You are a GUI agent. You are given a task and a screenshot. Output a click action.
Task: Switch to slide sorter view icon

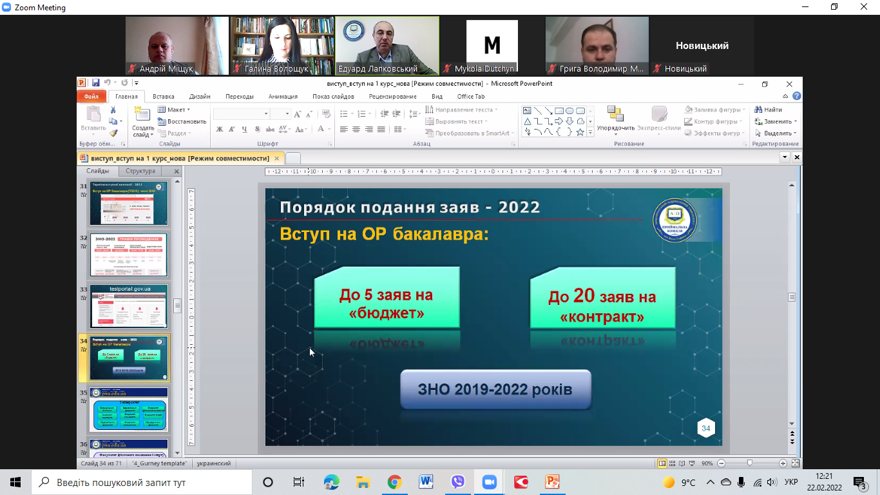point(673,463)
